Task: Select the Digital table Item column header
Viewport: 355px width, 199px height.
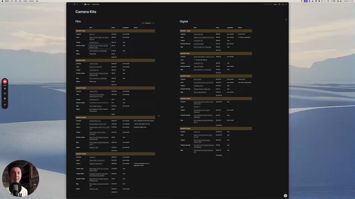Action: click(x=195, y=28)
